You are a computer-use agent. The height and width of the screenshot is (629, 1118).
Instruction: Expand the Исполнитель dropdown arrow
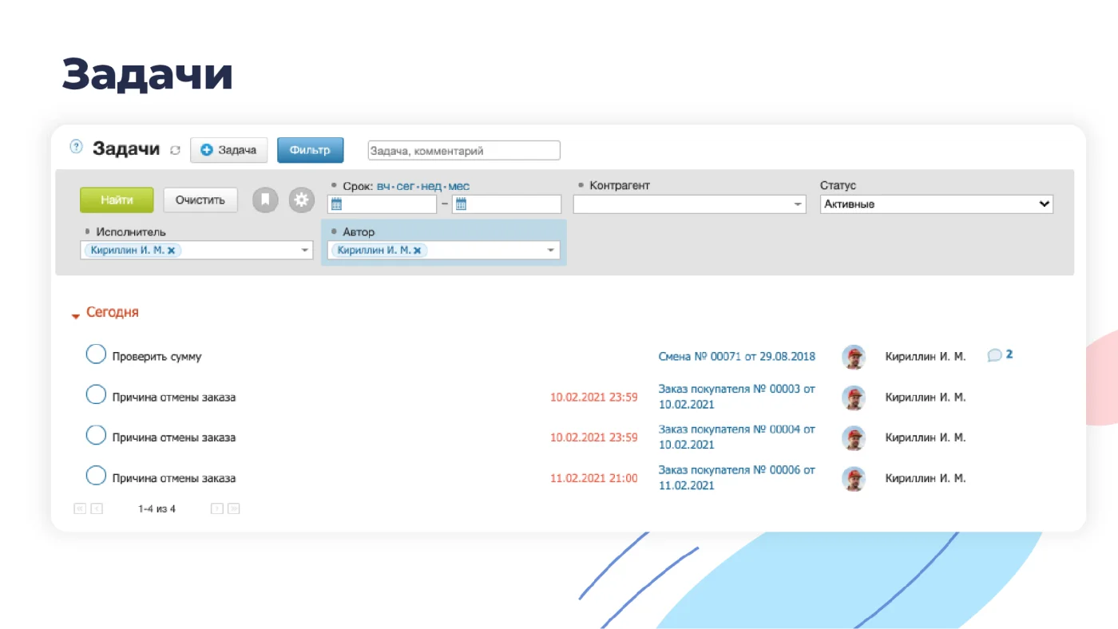(x=304, y=251)
